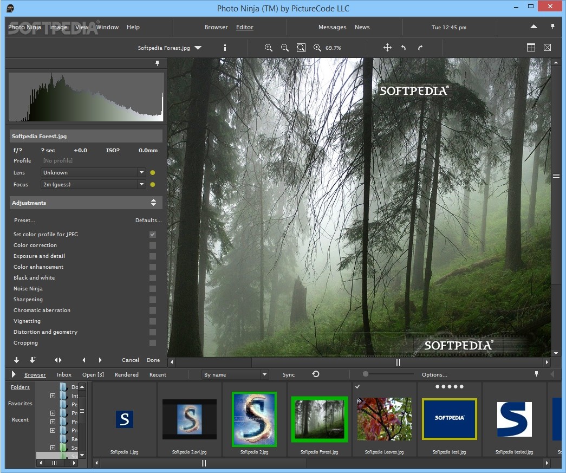Click the play triangle beside Browser
566x473 pixels.
(14, 374)
